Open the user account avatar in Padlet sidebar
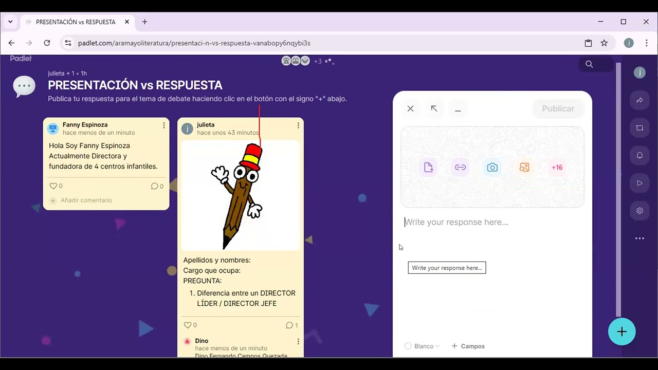The image size is (658, 370). (639, 72)
